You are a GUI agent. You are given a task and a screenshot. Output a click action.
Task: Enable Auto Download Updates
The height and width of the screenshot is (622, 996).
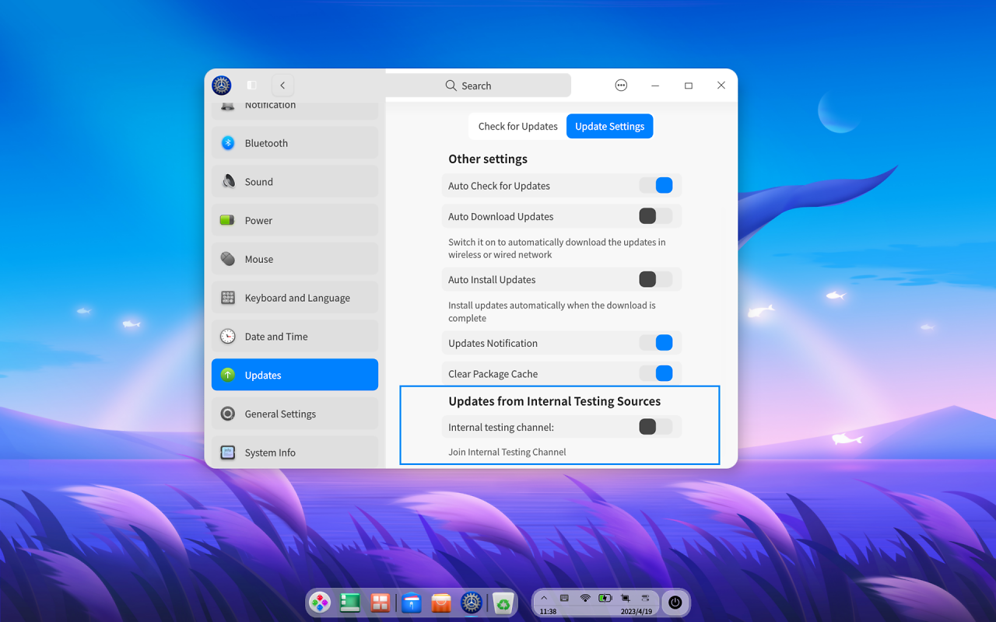(656, 216)
